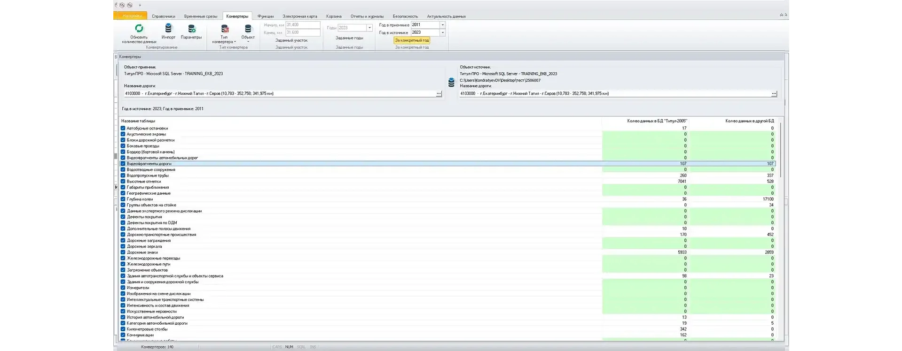902x351 pixels.
Task: Open Параметры with the gear database icon
Action: (x=191, y=29)
